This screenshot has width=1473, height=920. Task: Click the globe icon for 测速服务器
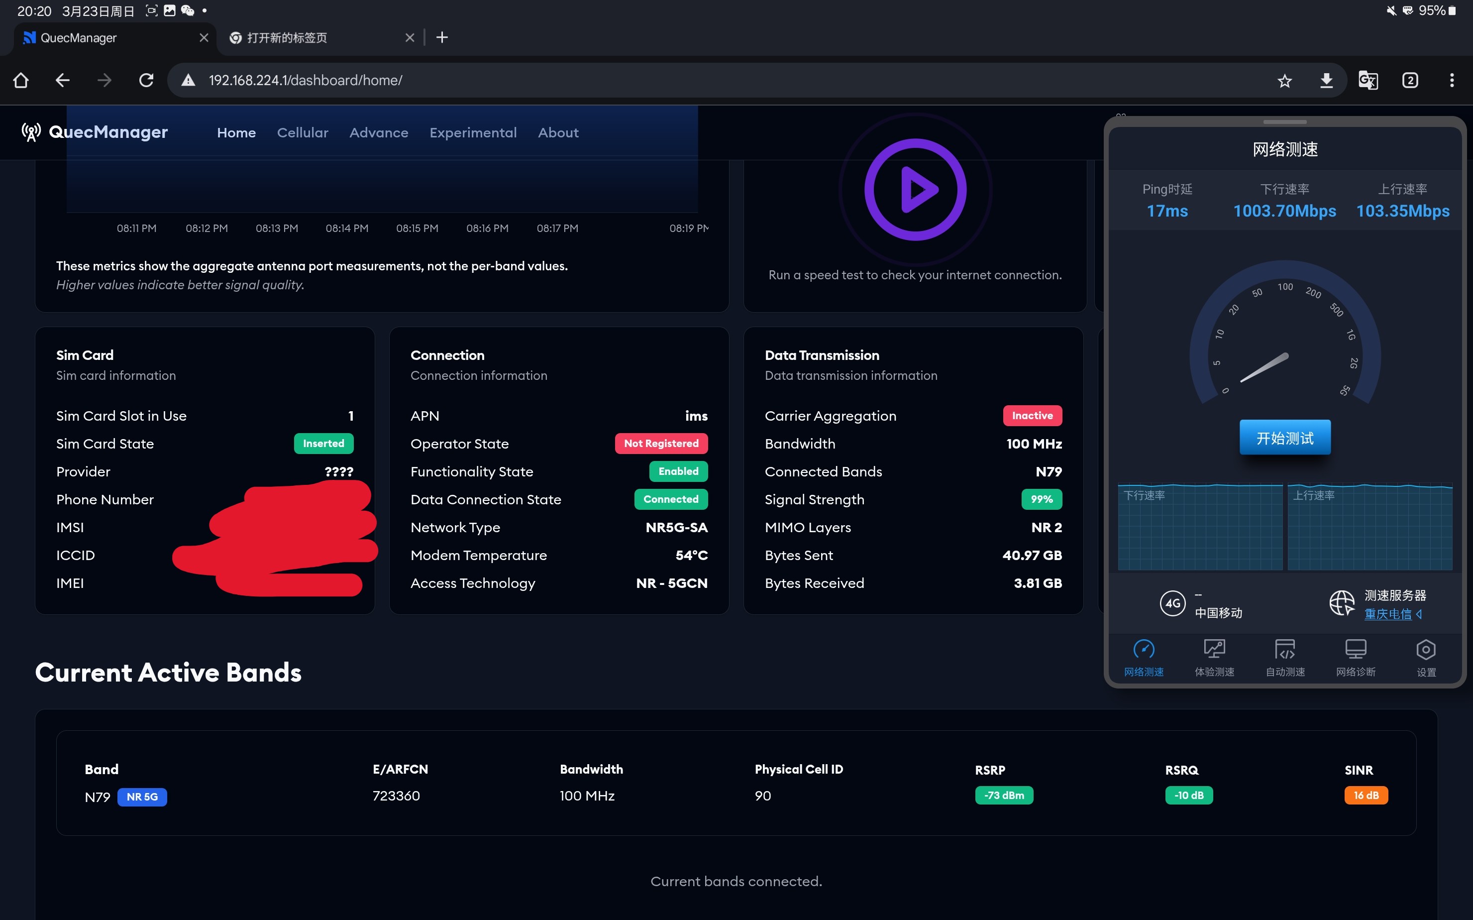click(x=1342, y=603)
